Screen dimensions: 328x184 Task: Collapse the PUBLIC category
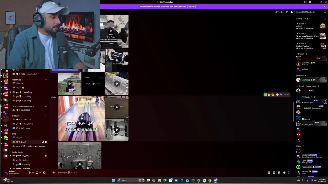(16, 116)
